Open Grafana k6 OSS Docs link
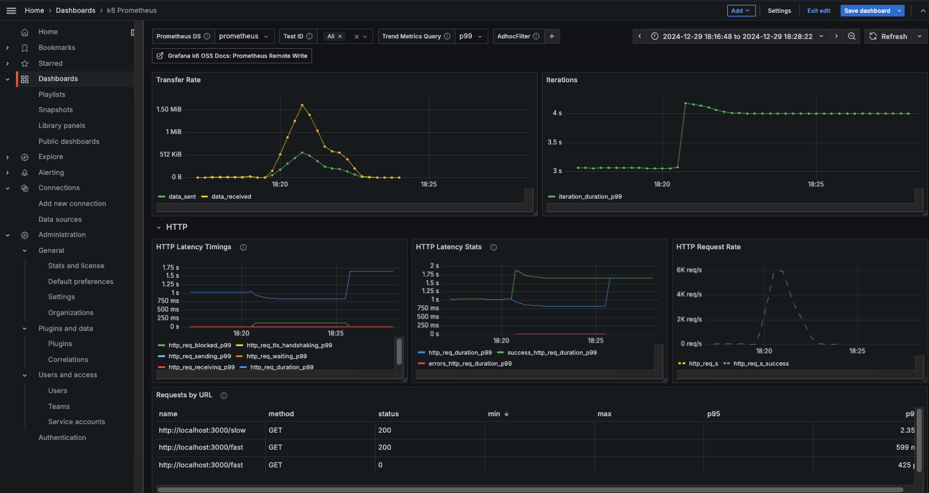 coord(232,56)
